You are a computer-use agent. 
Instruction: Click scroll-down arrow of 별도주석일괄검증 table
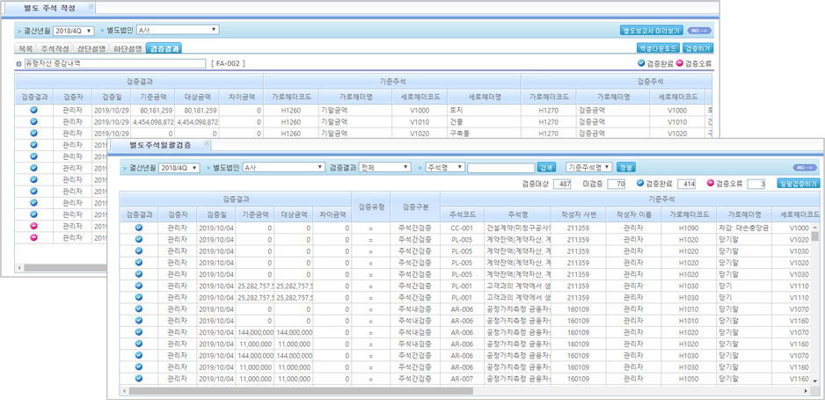[x=815, y=381]
